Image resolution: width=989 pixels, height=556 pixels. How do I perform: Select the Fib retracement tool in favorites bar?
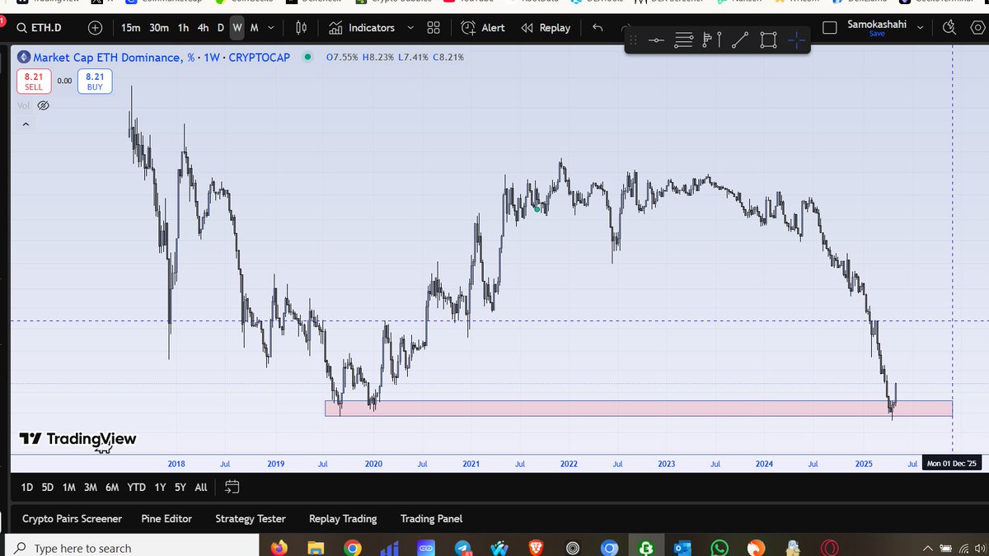point(684,40)
